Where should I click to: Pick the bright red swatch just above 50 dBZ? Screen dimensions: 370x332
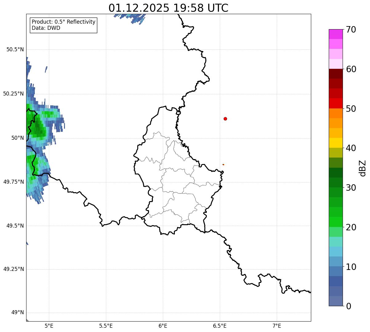[336, 103]
